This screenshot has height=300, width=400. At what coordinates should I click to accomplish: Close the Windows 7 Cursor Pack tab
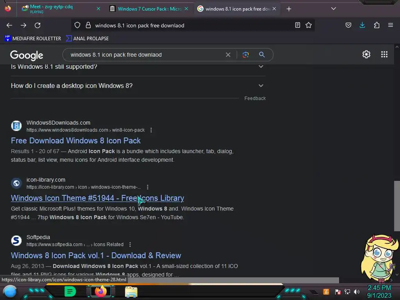point(186,9)
